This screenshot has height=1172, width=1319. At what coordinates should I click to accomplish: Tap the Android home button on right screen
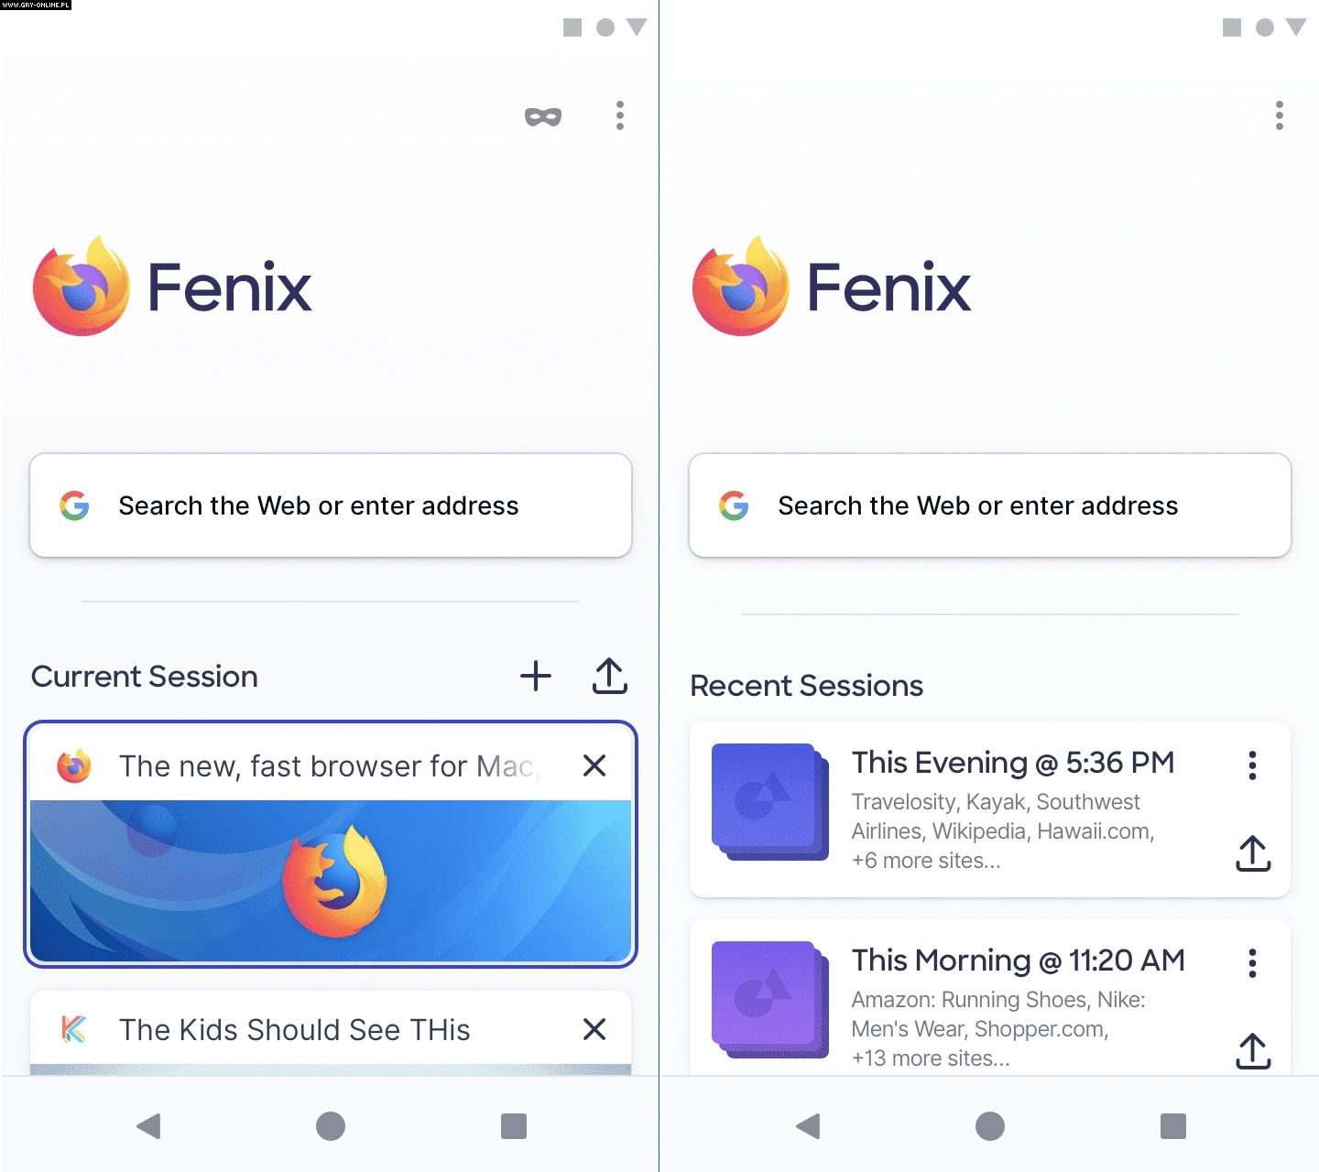tap(990, 1126)
